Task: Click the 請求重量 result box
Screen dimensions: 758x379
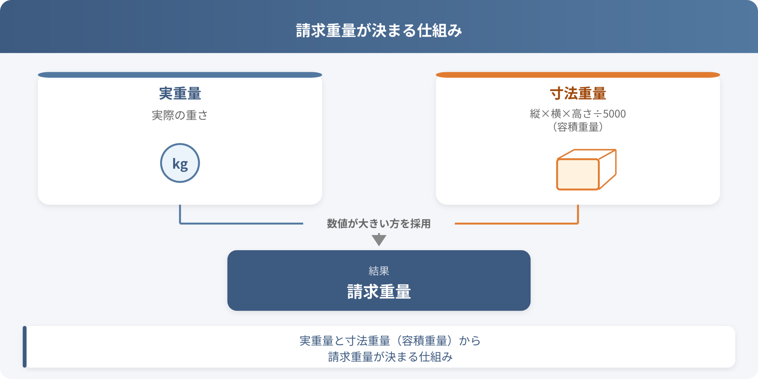Action: pyautogui.click(x=379, y=281)
